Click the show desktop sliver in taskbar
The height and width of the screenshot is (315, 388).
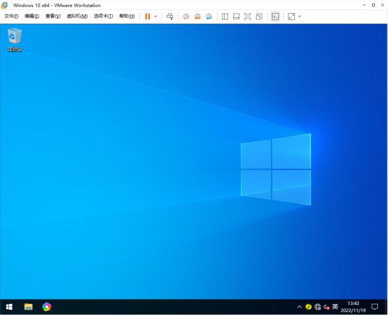click(386, 307)
